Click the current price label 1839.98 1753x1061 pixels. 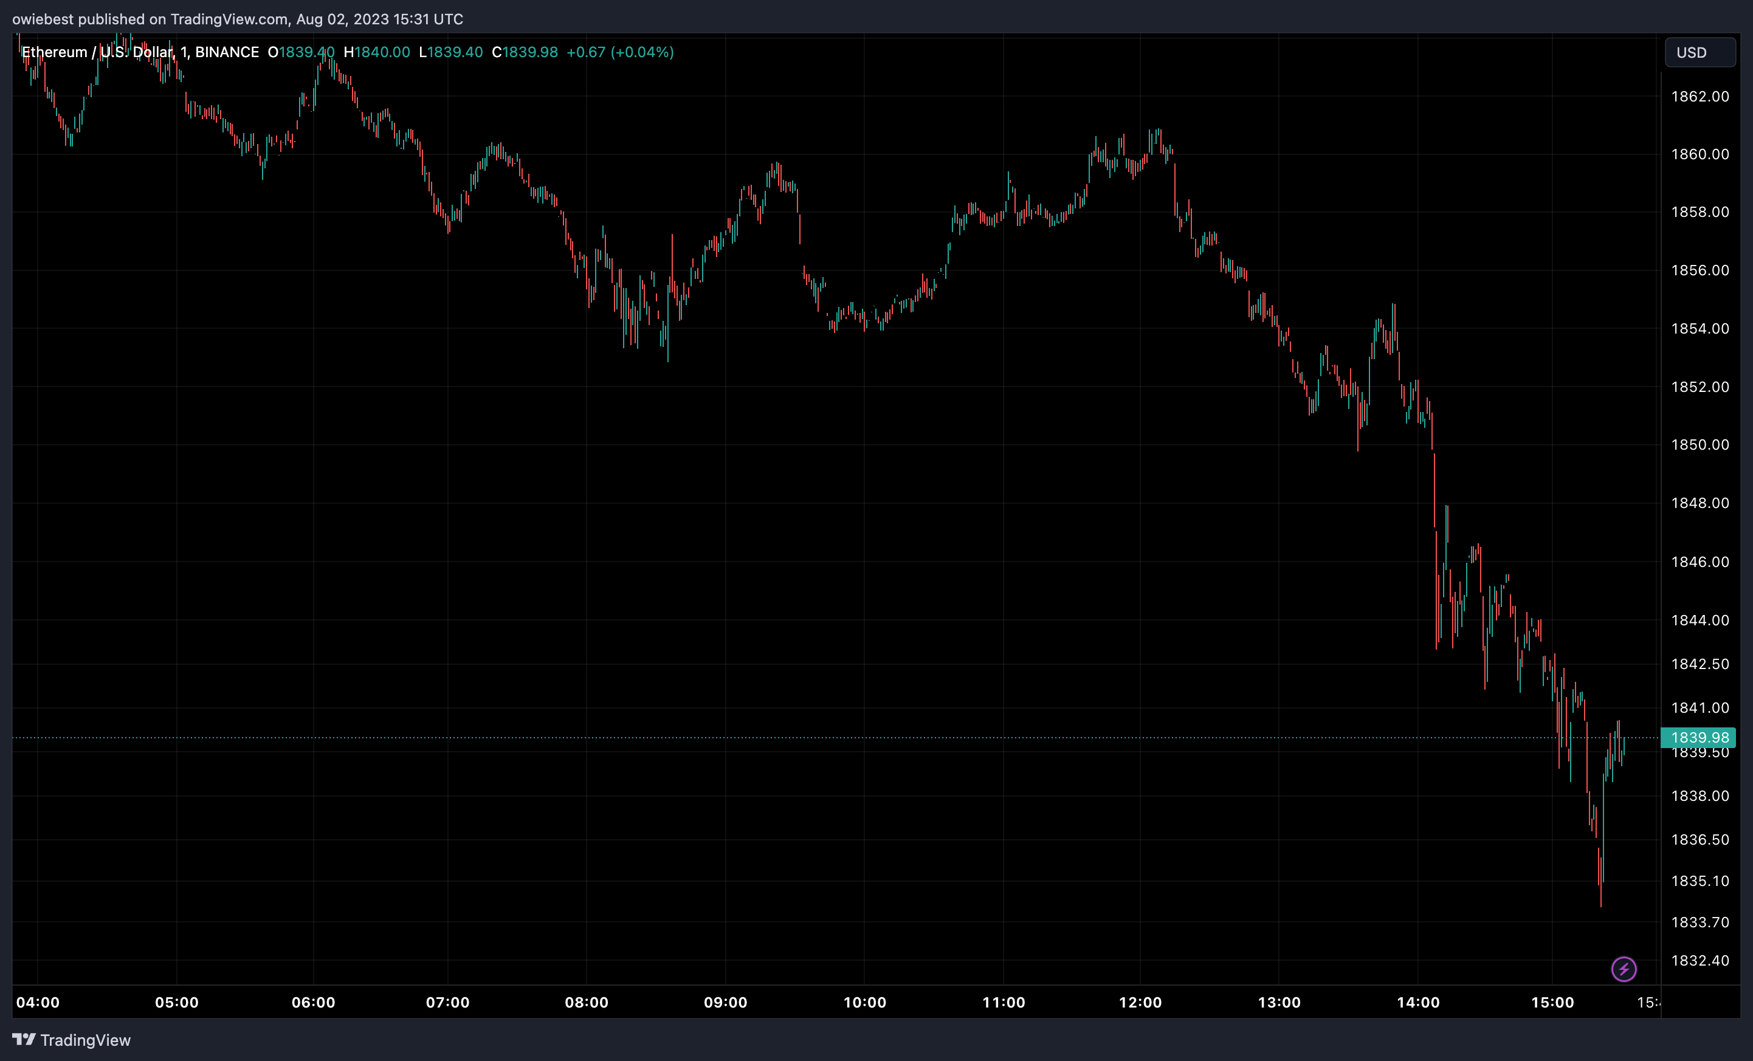1701,738
